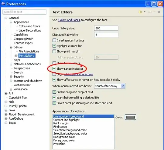Open the view menu triangle at top right

(159, 12)
